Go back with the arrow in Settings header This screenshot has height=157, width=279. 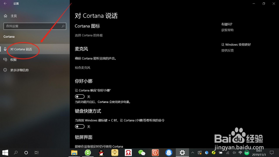coord(5,3)
